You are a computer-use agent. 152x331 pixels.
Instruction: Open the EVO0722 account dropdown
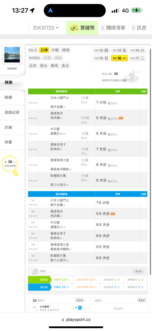(46, 28)
